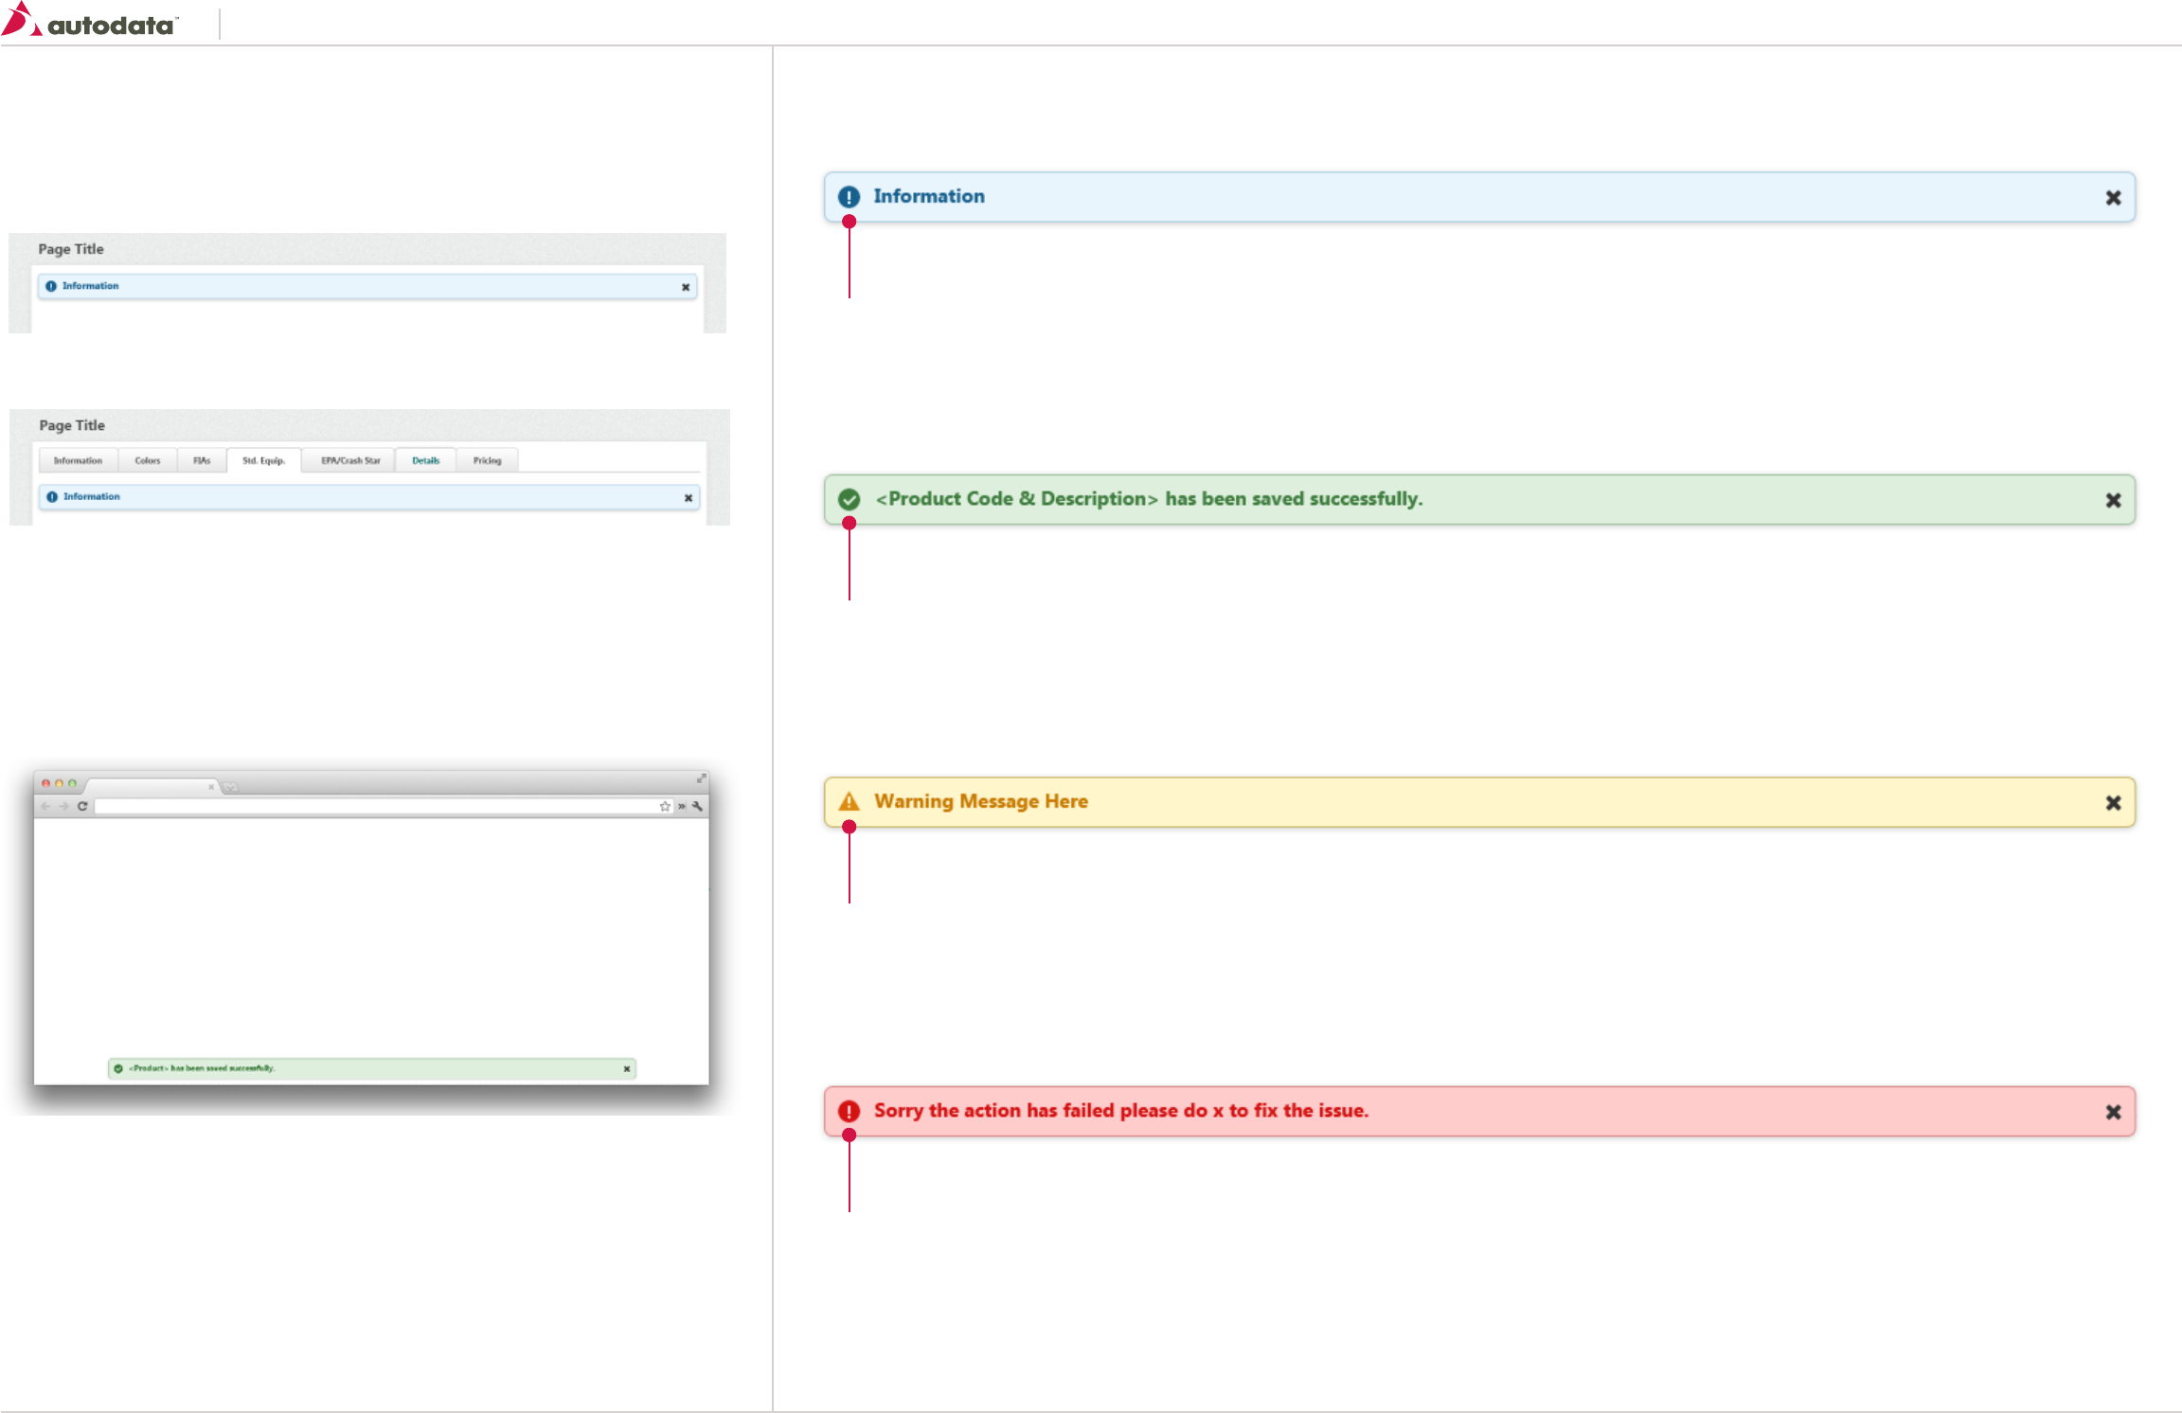This screenshot has height=1413, width=2182.
Task: Expand the browser extensions overflow chevron
Action: coord(682,806)
